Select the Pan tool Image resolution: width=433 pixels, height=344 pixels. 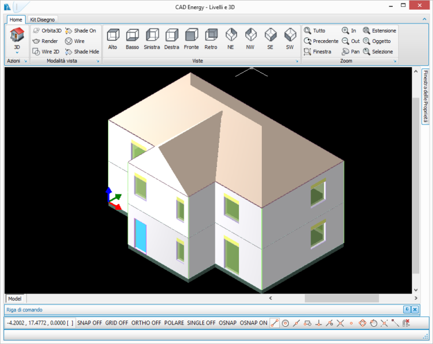pyautogui.click(x=350, y=52)
